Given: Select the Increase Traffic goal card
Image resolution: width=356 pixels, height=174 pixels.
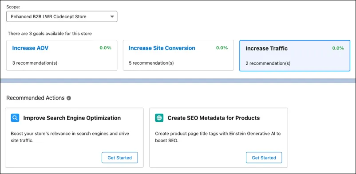Looking at the screenshot, I should click(295, 56).
